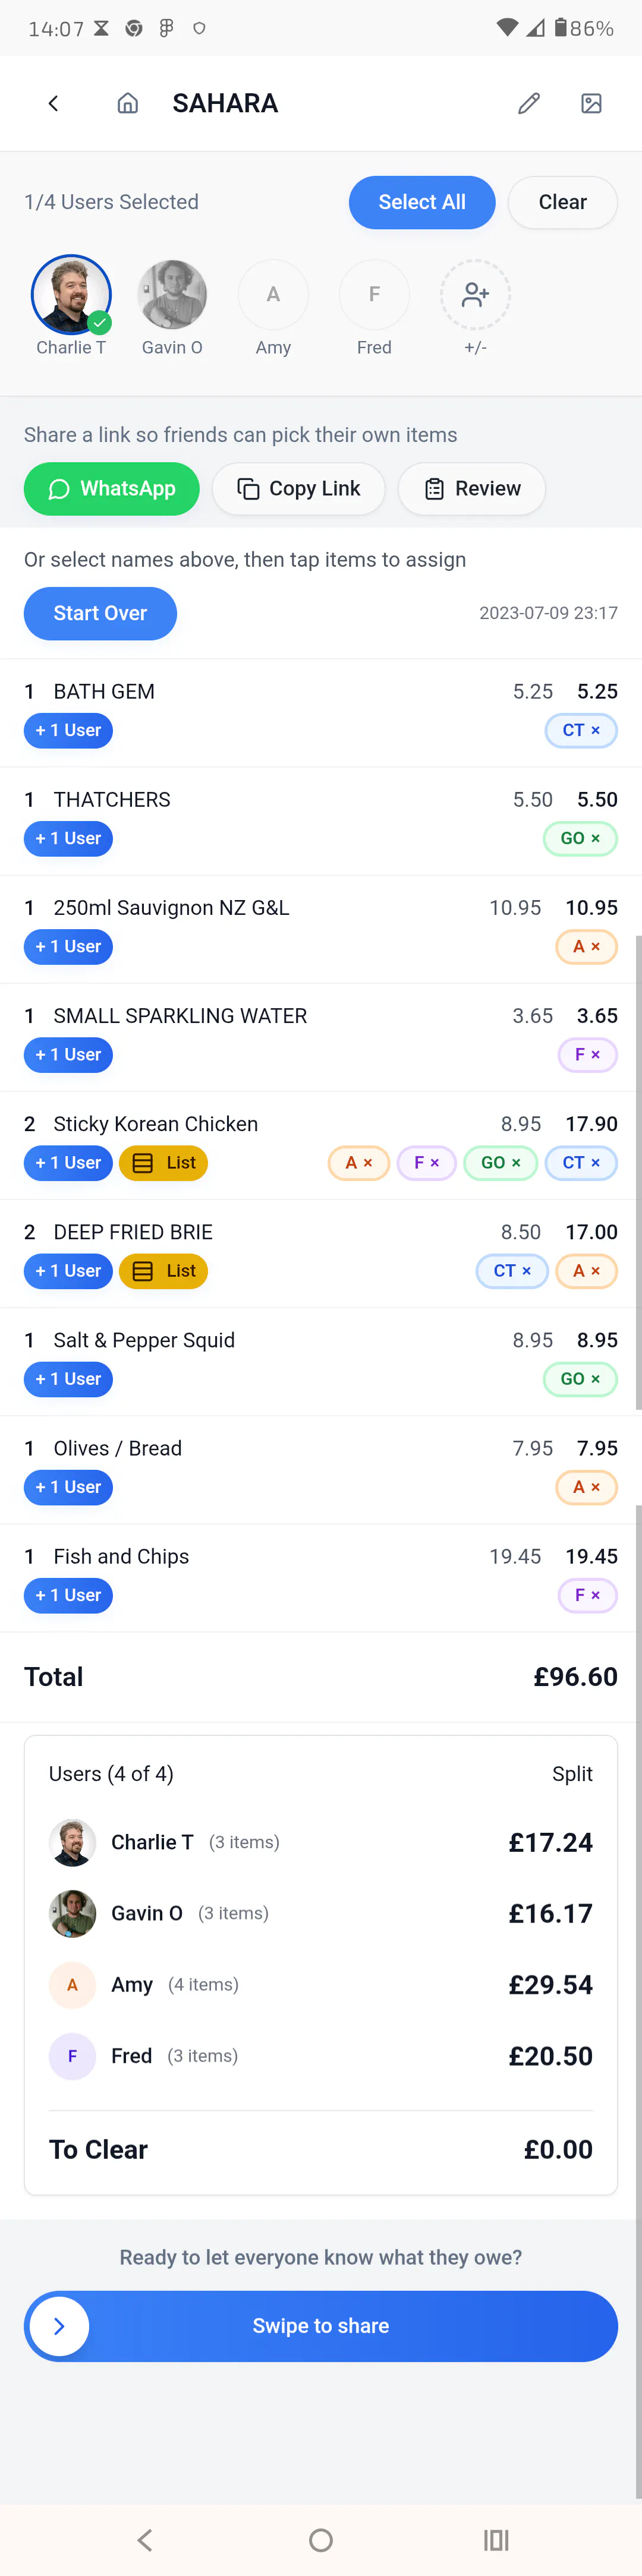Share via the WhatsApp button
642x2576 pixels.
[112, 489]
